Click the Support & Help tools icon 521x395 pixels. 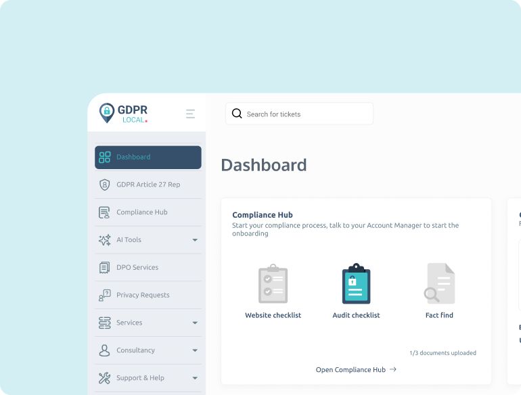click(104, 377)
